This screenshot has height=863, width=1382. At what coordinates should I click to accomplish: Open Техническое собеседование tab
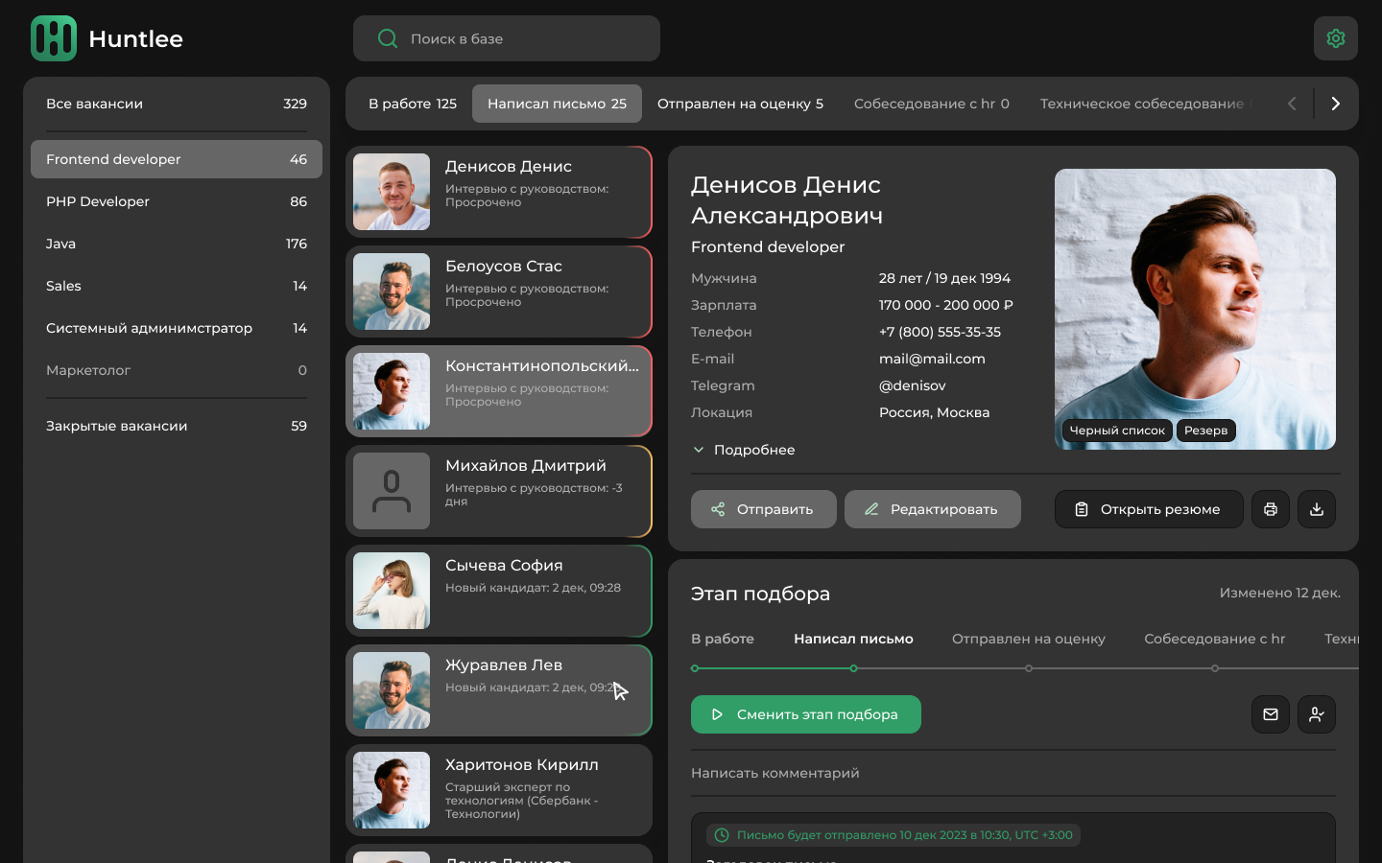coord(1142,104)
